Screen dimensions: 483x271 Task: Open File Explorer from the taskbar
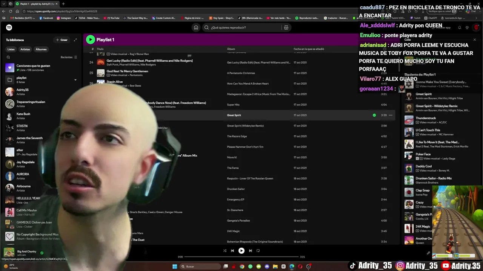pyautogui.click(x=275, y=266)
